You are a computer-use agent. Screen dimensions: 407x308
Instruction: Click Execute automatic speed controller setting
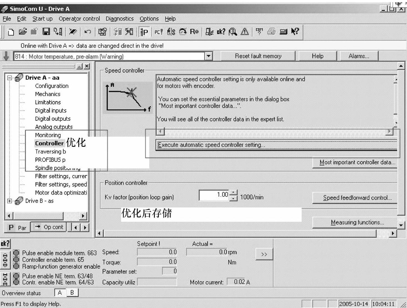(x=276, y=145)
